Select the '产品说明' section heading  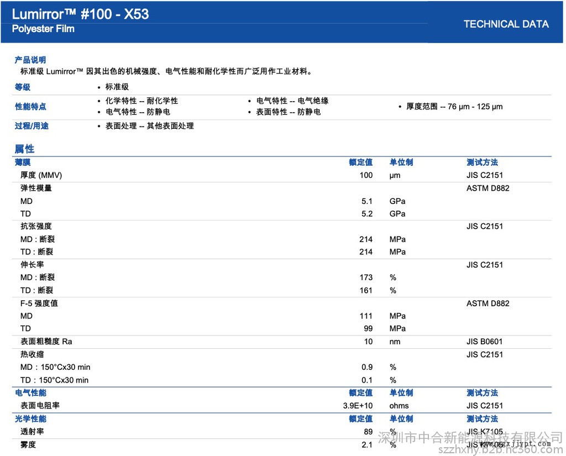click(30, 60)
